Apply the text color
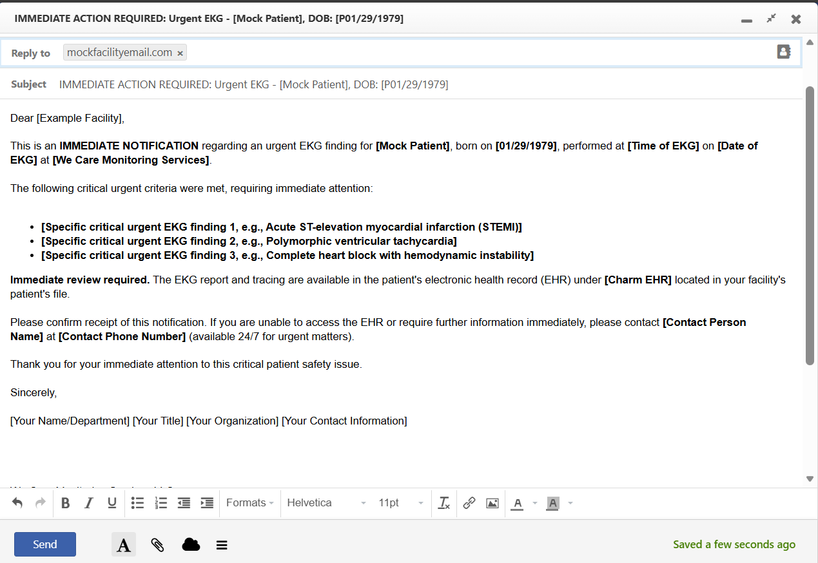The image size is (818, 563). pos(517,503)
